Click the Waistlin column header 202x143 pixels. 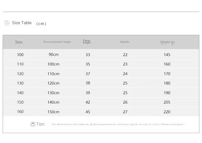click(x=125, y=42)
